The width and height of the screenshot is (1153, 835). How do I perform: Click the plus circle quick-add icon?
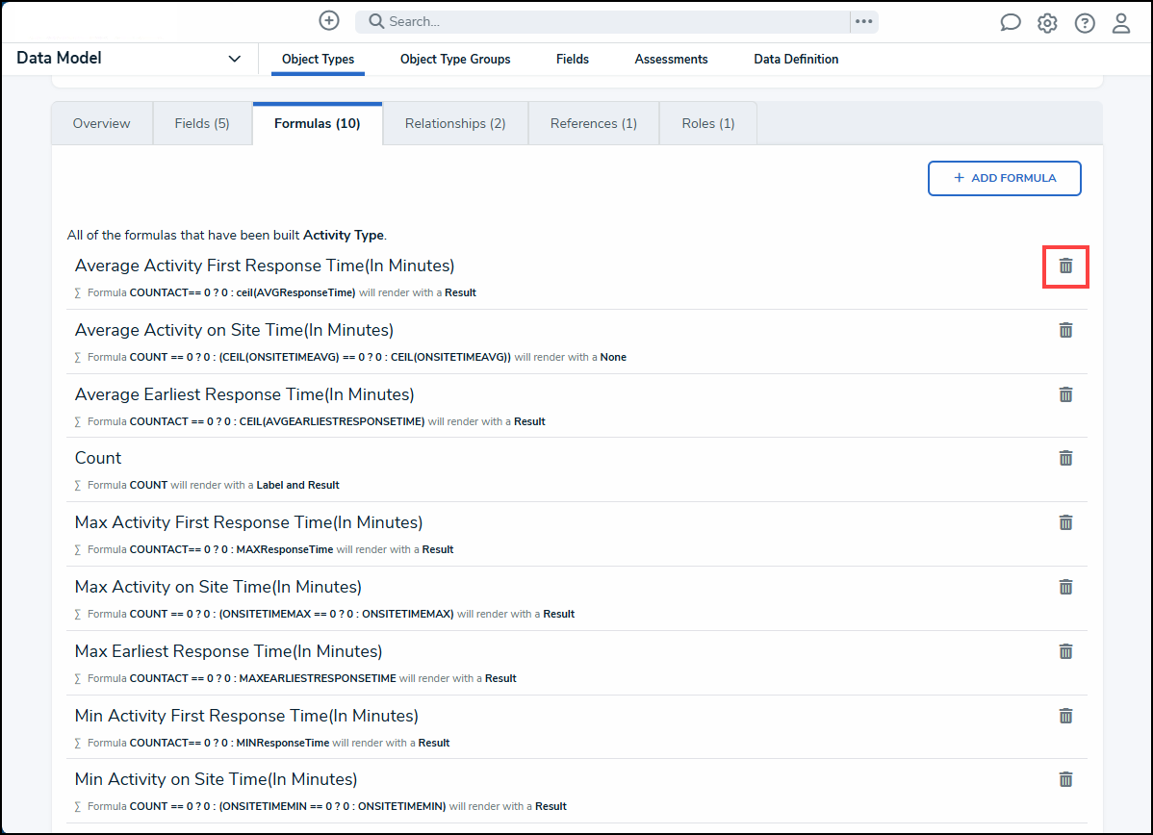pos(329,20)
